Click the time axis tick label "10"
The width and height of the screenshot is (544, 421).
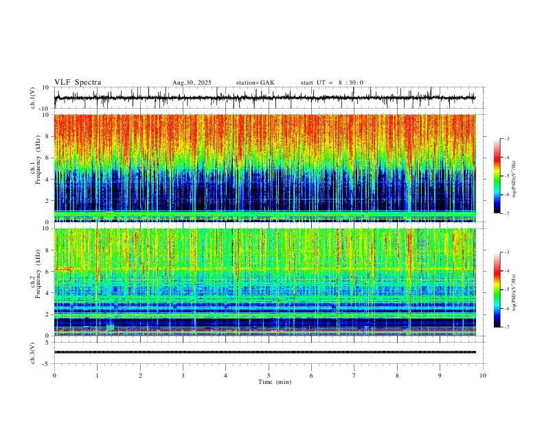483,376
